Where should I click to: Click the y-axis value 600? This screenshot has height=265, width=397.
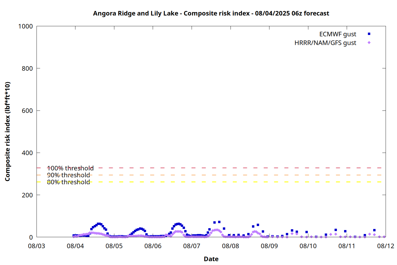(27, 111)
